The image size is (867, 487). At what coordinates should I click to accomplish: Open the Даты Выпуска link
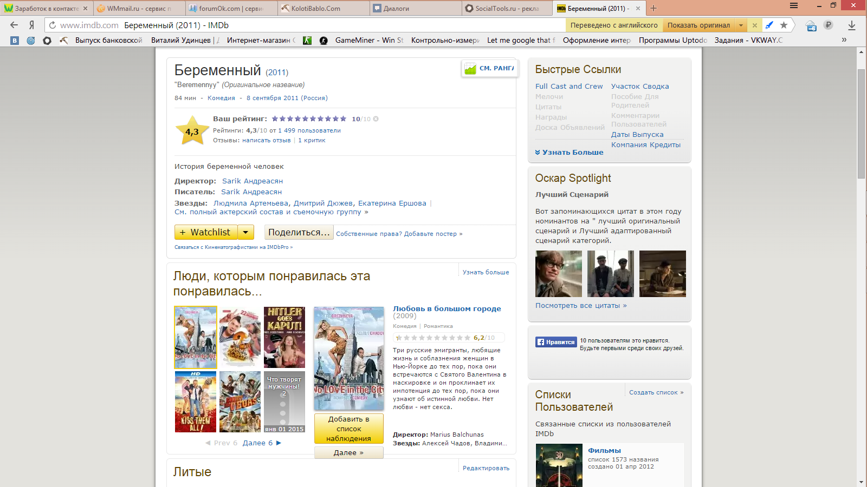pos(637,134)
